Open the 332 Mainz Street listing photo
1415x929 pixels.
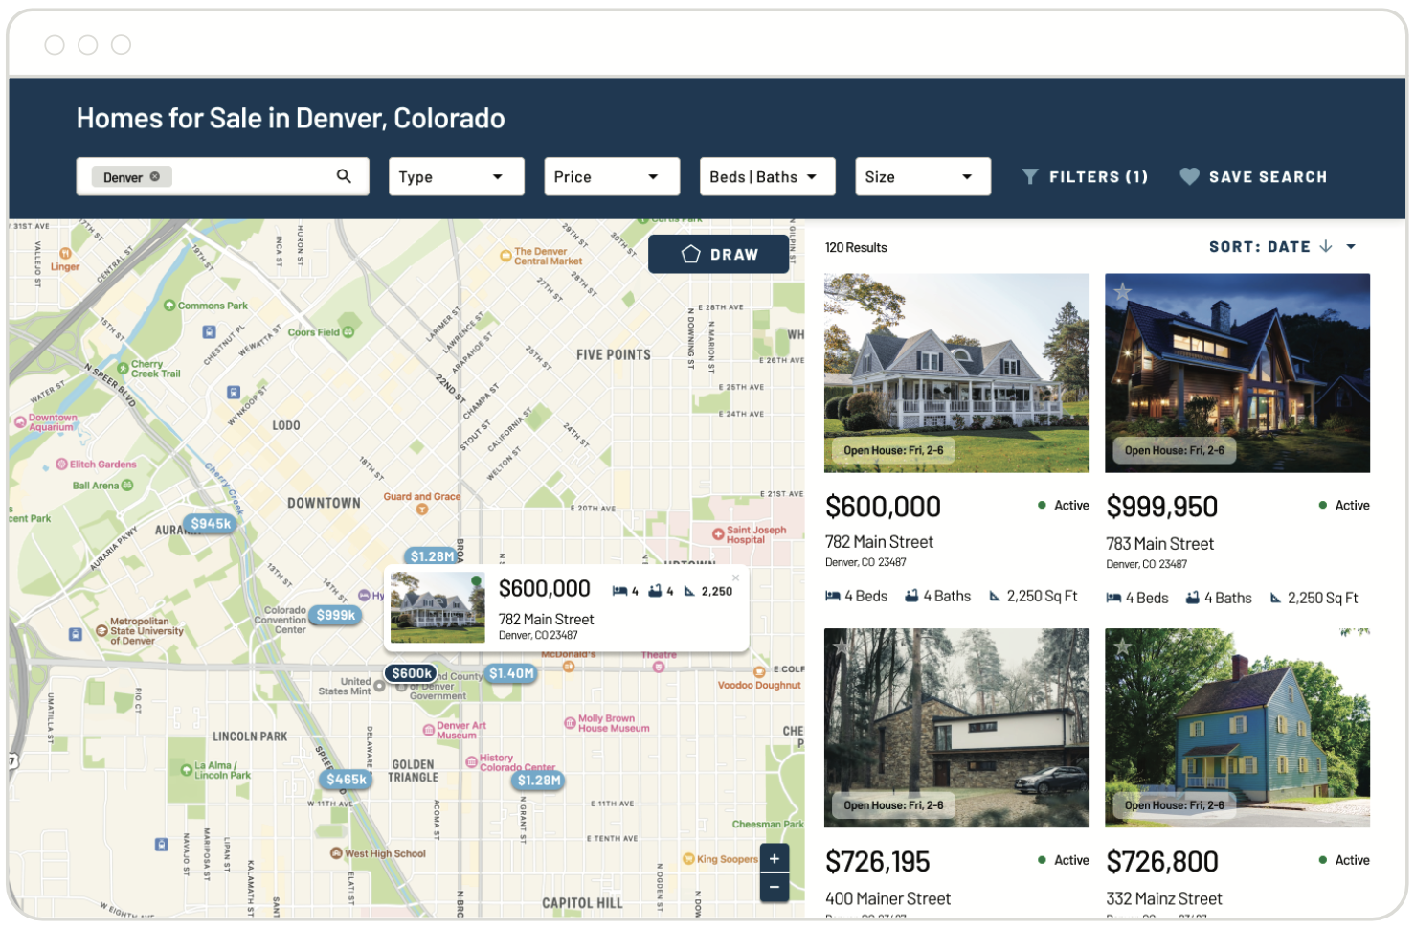click(1237, 728)
